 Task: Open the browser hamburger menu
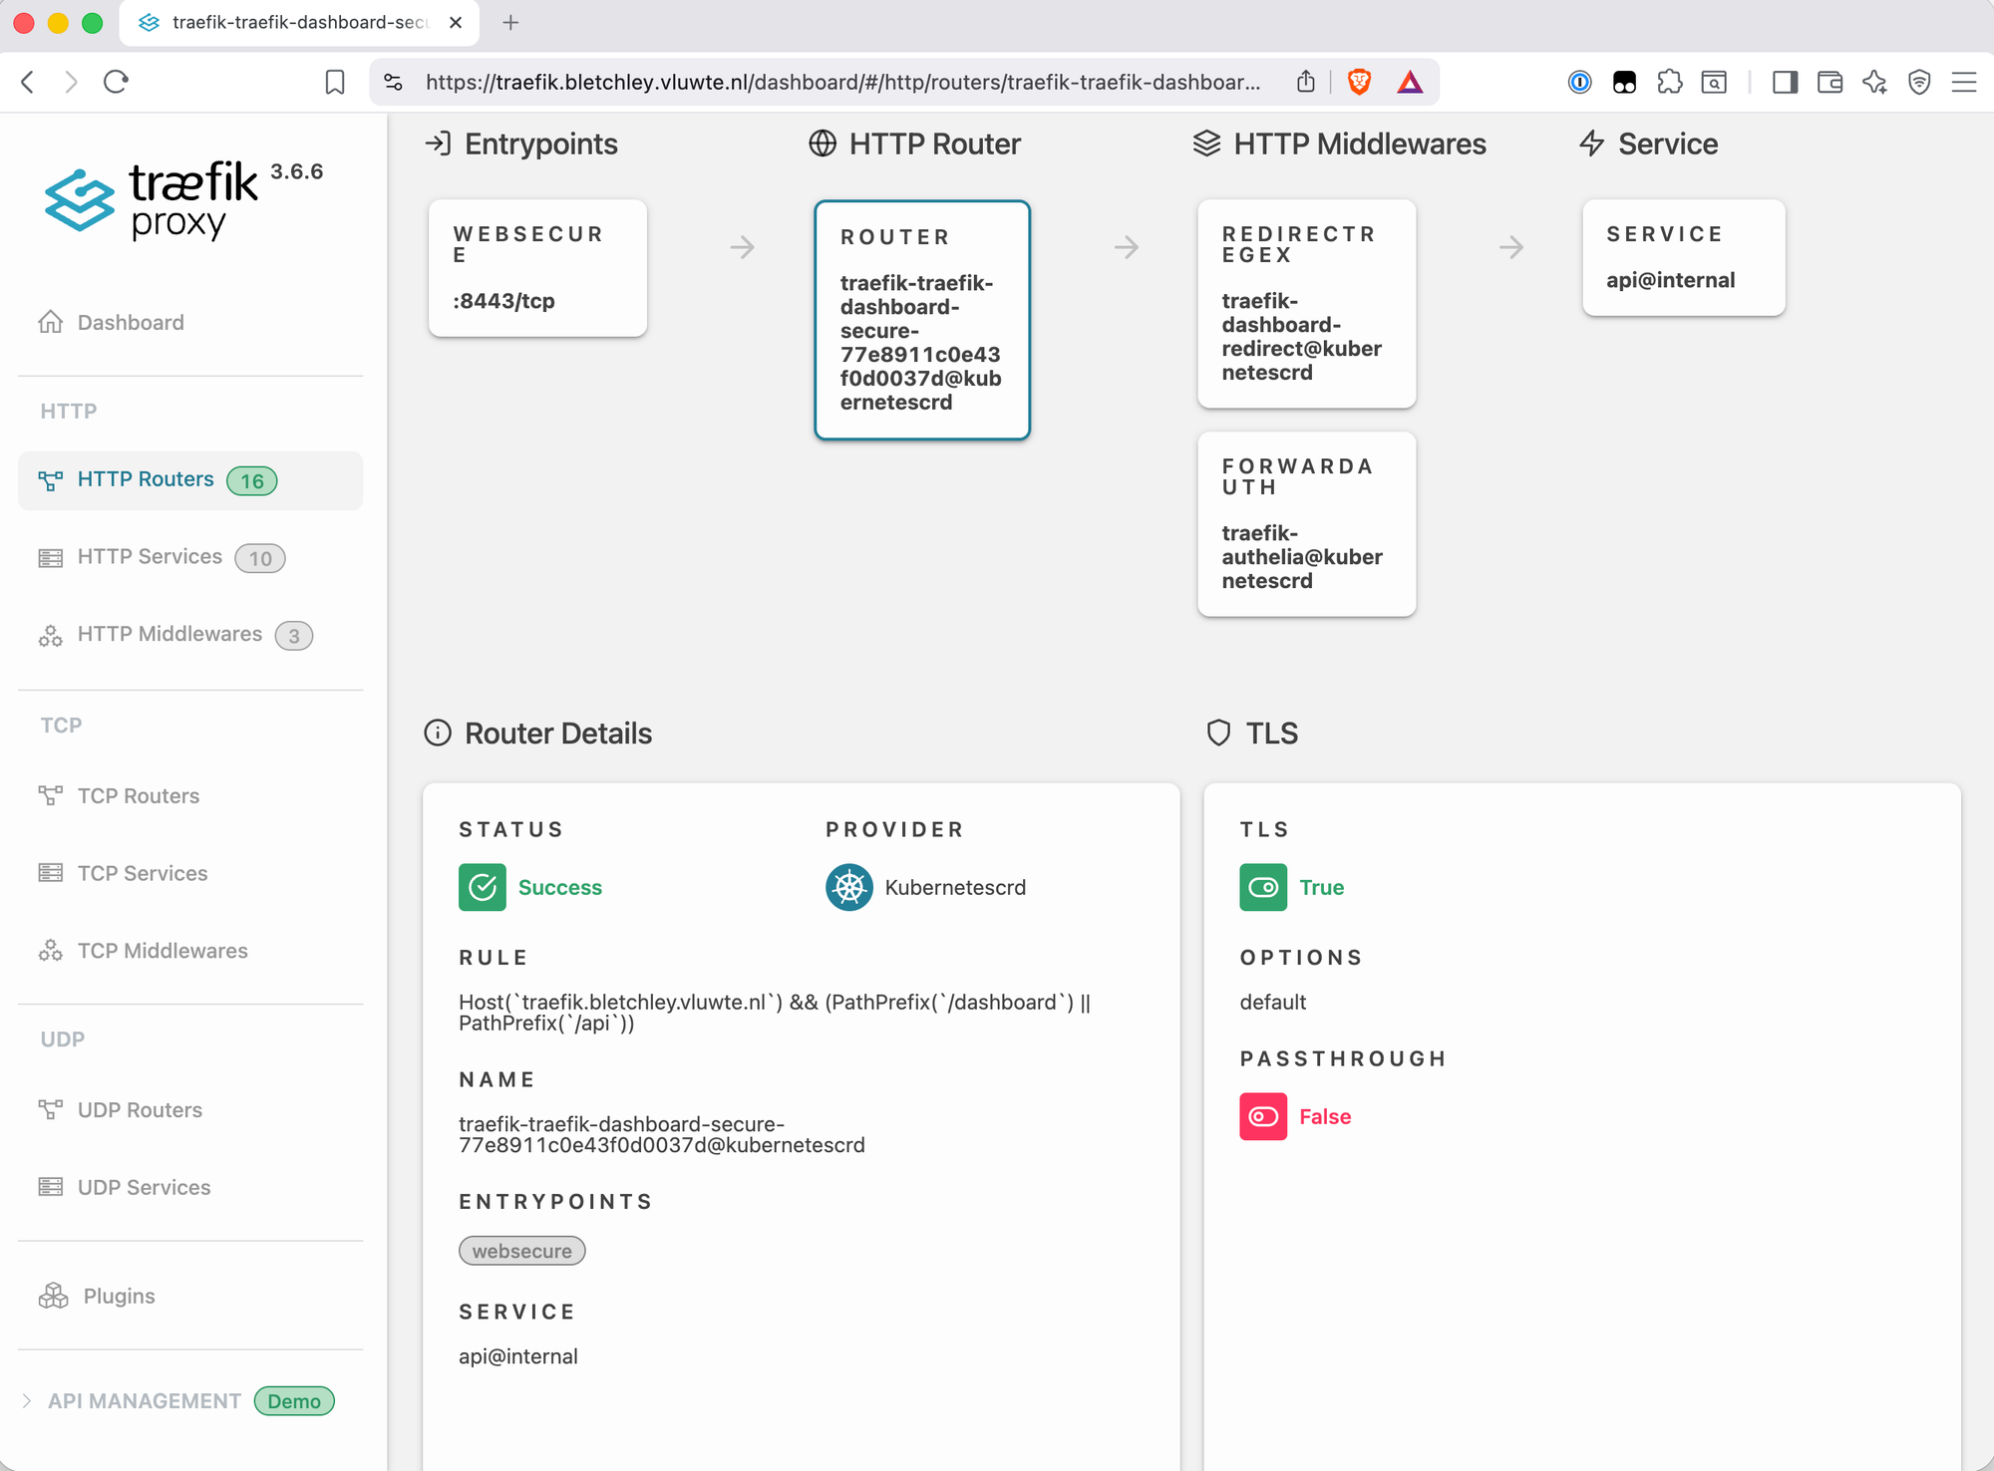1962,82
